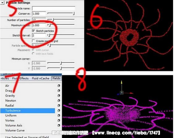
Task: Click the red X-axis arrow of the manipulator
Action: [131, 93]
